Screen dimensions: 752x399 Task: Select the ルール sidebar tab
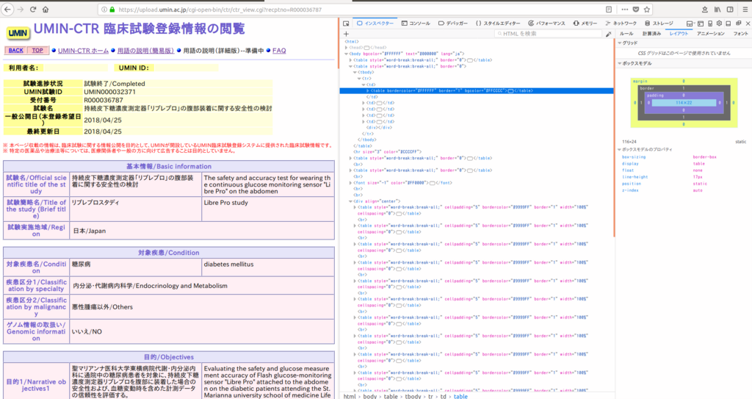(x=626, y=34)
